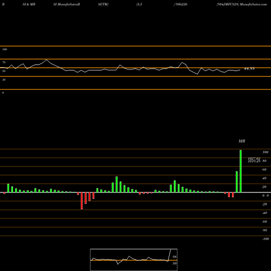271x271 pixels.
Task: Click the tallest green bar in the MR histogram
Action: (x=241, y=171)
